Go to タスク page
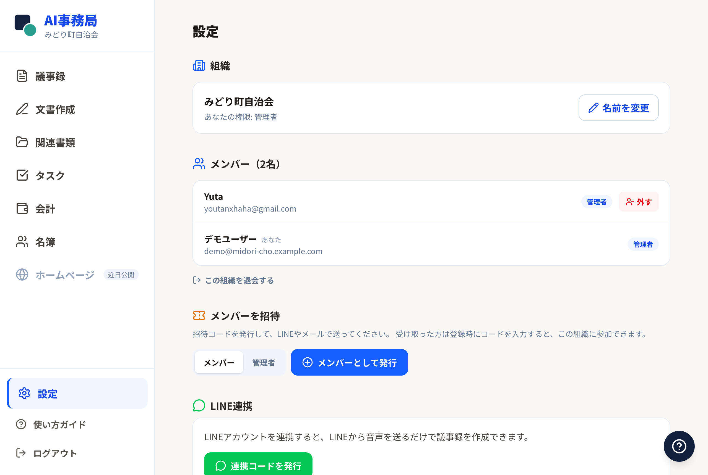Screen dimensions: 708x475 [x=77, y=175]
